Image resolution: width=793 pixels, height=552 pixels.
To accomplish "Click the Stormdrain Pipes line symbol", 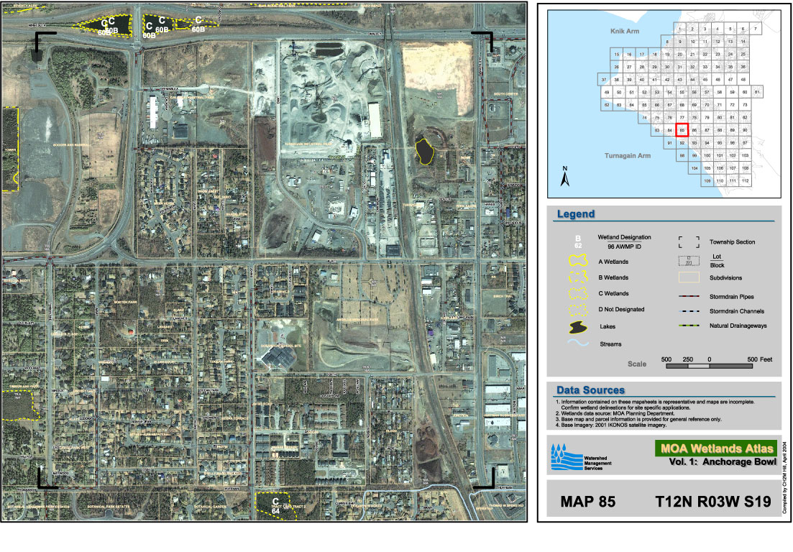I will (689, 296).
